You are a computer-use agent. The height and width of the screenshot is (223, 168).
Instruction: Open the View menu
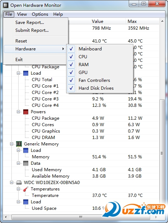click(22, 14)
